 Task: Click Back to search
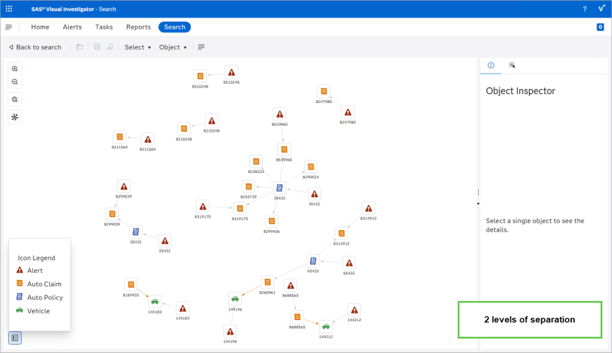pos(35,47)
